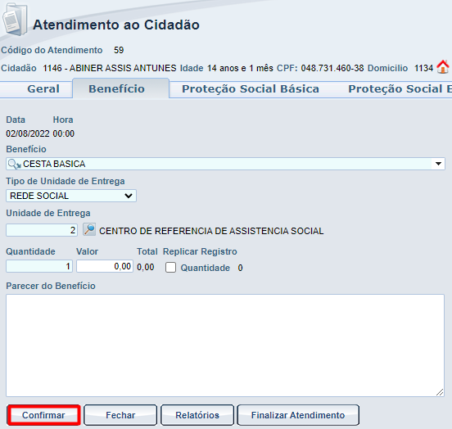Click the Domicilio number 1134
The height and width of the screenshot is (429, 452).
(x=424, y=68)
